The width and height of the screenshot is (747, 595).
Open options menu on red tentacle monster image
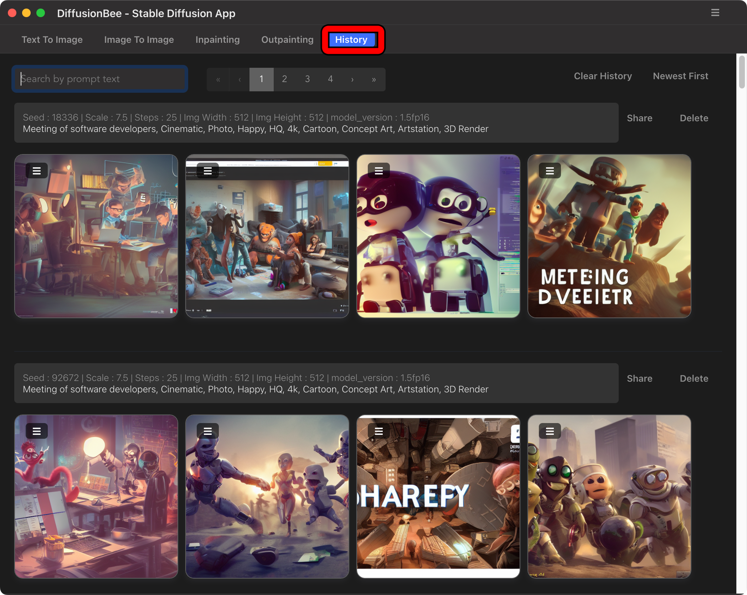point(37,431)
